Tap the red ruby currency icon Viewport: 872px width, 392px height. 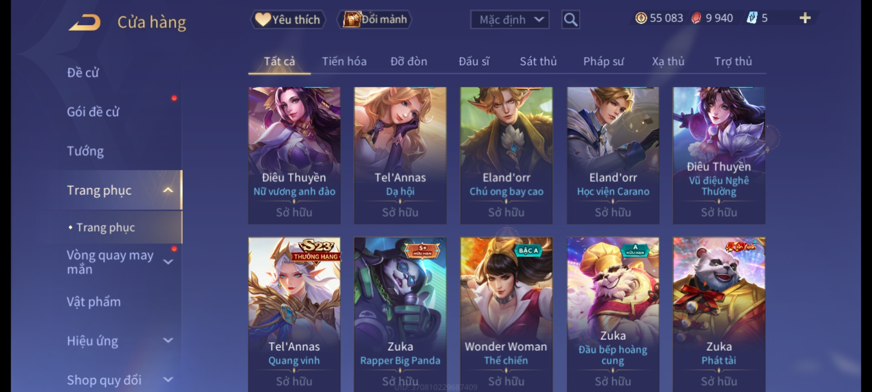696,18
